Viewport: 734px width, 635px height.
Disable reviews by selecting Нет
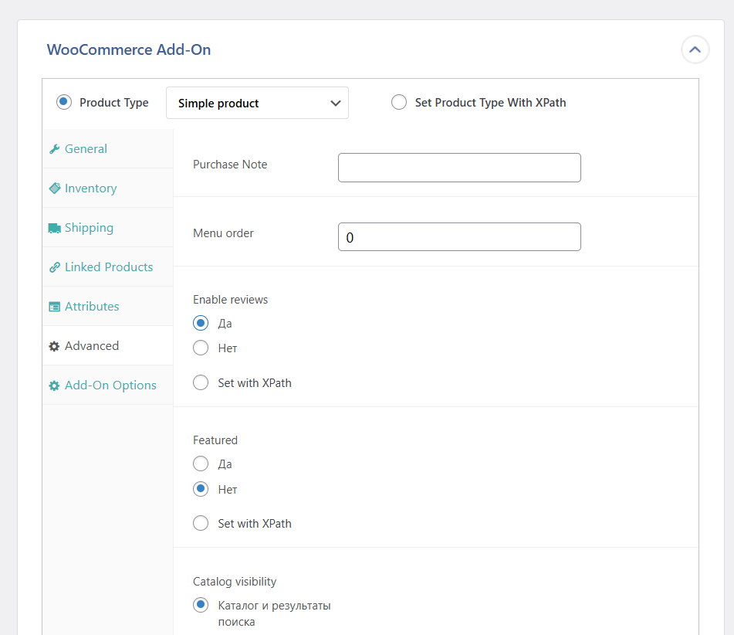pyautogui.click(x=201, y=348)
